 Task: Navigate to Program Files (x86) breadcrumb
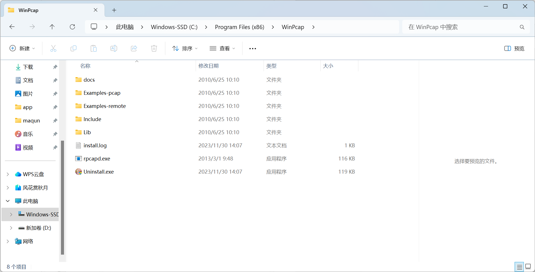tap(240, 27)
